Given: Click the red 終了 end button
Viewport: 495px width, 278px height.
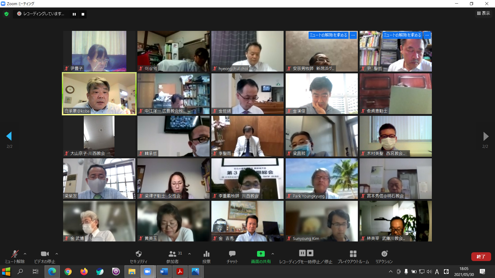Looking at the screenshot, I should [481, 257].
